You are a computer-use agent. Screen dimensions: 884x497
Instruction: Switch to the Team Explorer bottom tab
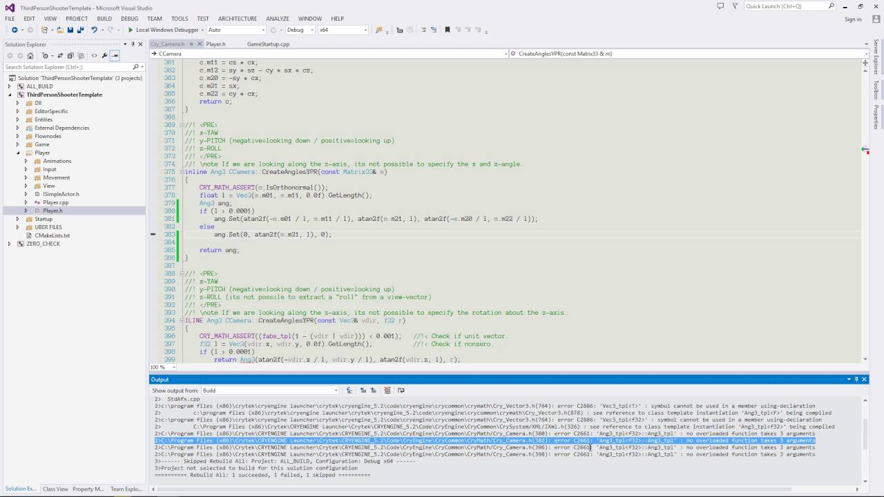[x=126, y=489]
